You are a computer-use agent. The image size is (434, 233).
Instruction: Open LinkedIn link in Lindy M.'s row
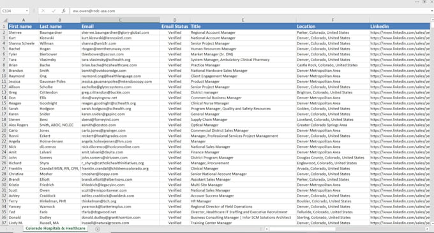(x=400, y=223)
